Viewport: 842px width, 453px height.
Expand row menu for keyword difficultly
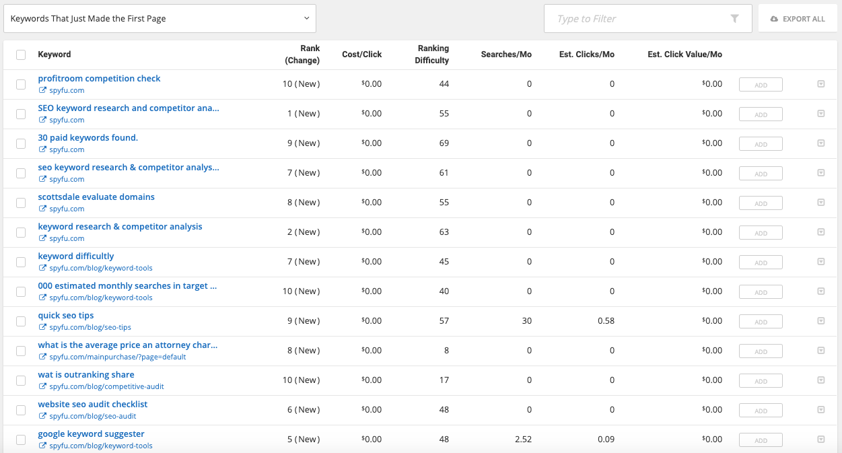[820, 262]
